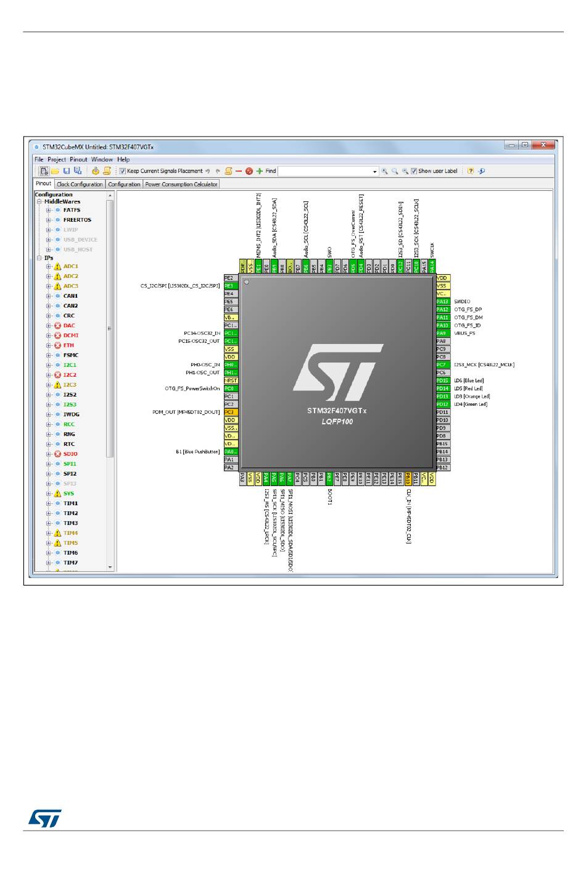Screen dimensions: 586x877
Task: Collapse the MiddleWares tree node
Action: tap(39, 201)
